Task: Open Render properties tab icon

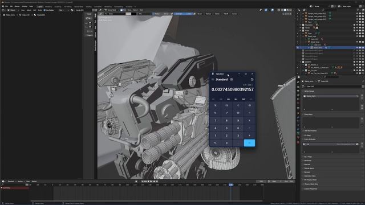Action: coord(298,87)
